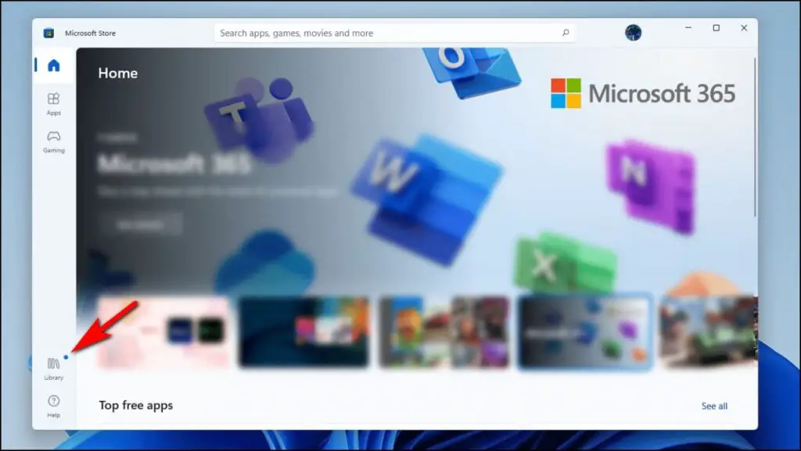This screenshot has width=801, height=451.
Task: Click the See all link for top free apps
Action: [x=714, y=406]
